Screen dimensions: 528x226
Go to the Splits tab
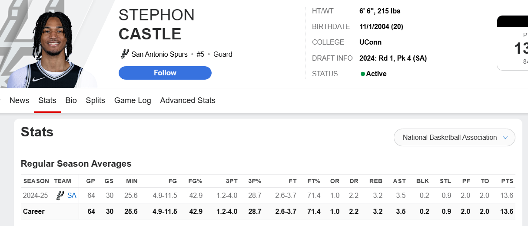pos(96,100)
